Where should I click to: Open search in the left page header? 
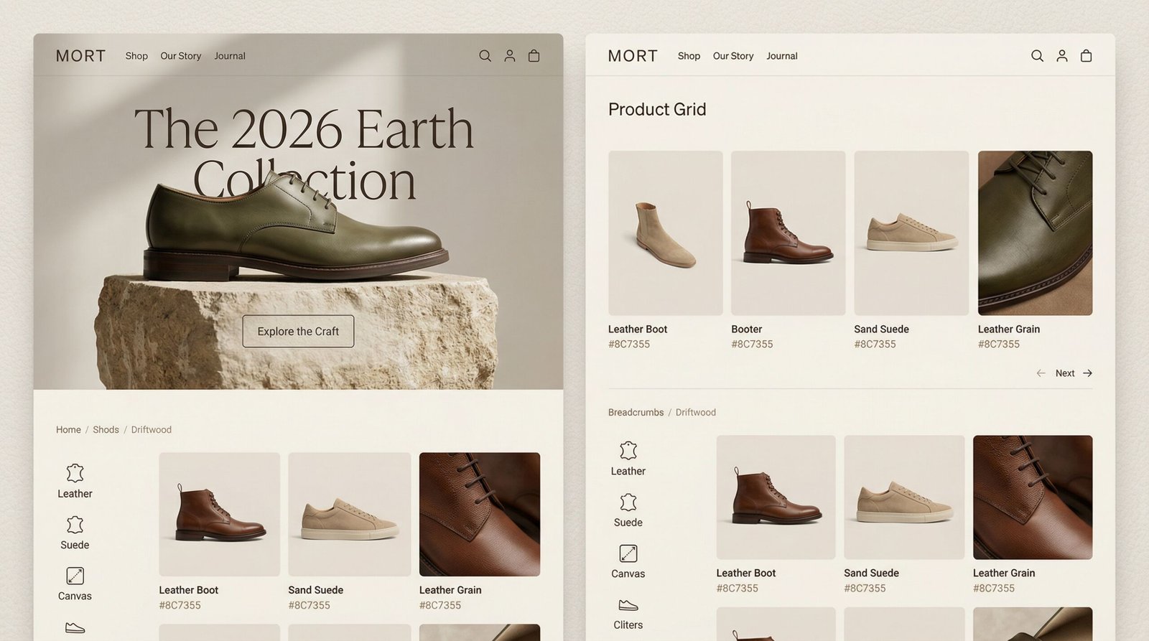click(485, 56)
